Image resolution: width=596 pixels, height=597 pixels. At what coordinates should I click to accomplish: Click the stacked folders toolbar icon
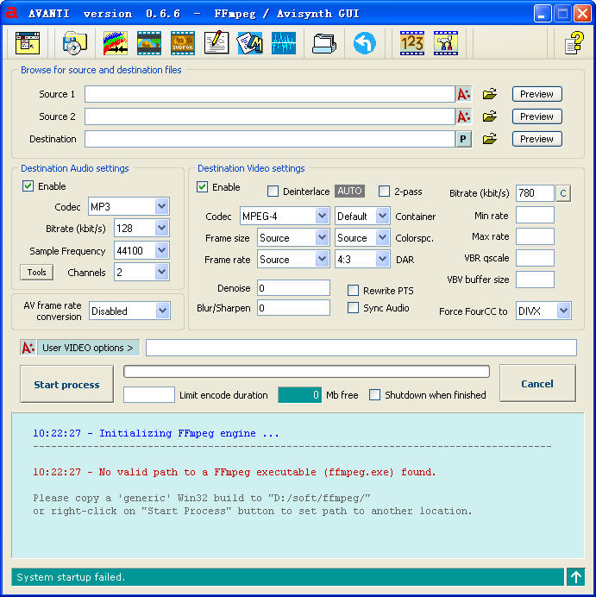click(x=324, y=43)
